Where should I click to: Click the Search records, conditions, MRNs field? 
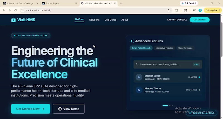[x=168, y=65]
